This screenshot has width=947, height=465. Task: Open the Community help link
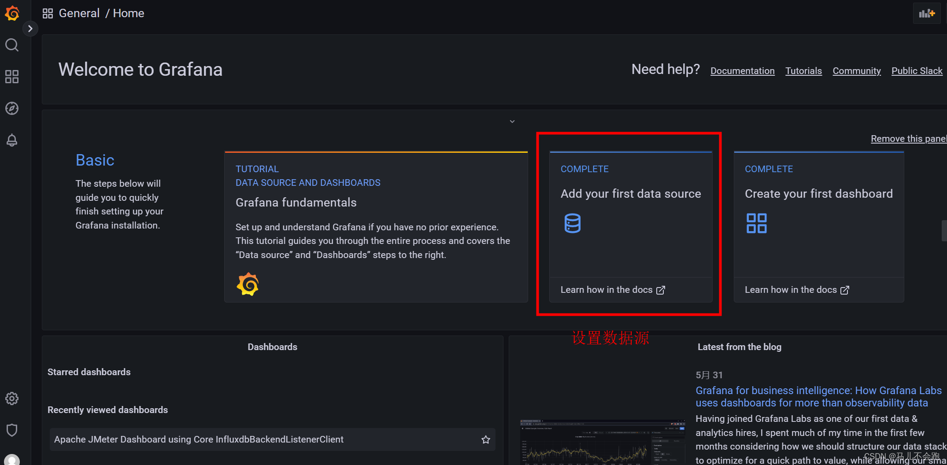[856, 71]
